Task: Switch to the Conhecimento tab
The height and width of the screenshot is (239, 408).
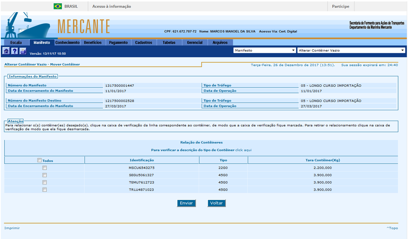Action: click(x=67, y=43)
